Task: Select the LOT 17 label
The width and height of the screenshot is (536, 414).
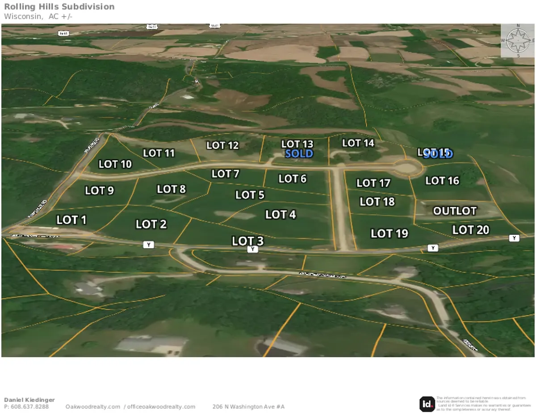Action: 373,183
